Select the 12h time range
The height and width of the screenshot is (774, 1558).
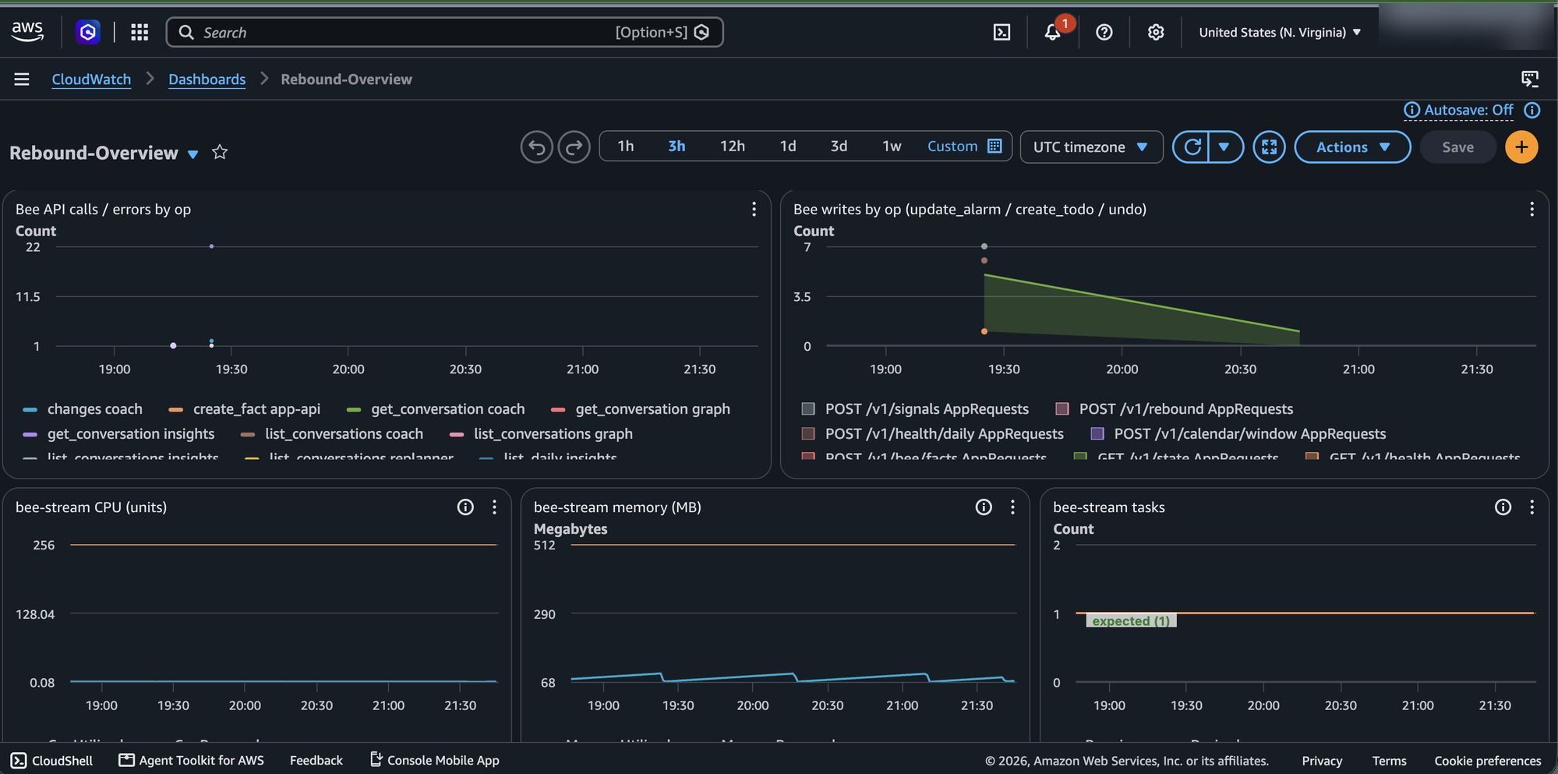(x=732, y=146)
